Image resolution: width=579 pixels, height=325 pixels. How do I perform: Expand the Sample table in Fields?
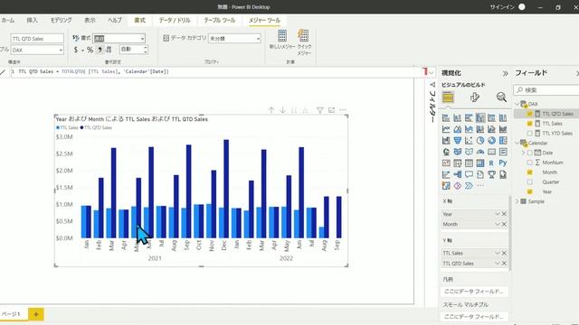coord(517,201)
